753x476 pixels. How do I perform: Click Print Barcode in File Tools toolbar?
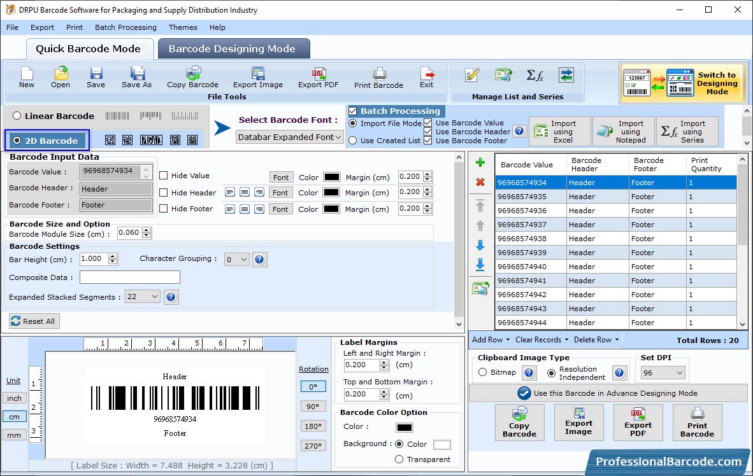(378, 78)
